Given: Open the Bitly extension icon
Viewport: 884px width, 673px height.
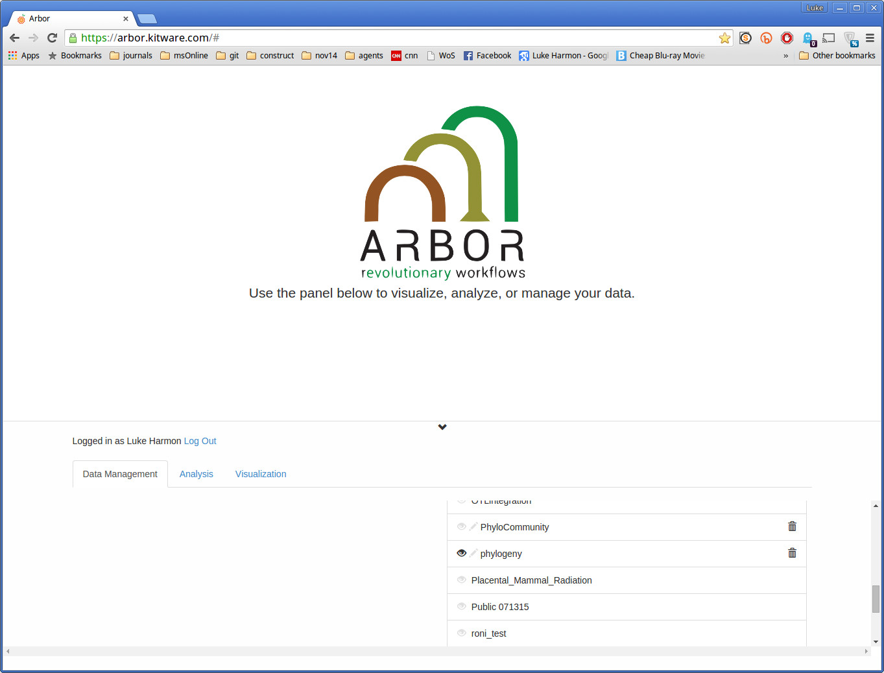Looking at the screenshot, I should [766, 38].
